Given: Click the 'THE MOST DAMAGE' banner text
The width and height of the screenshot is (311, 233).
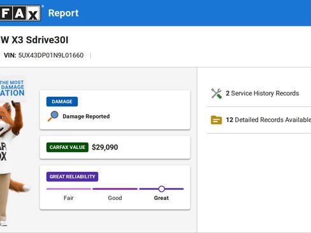Looking at the screenshot, I should point(12,85).
